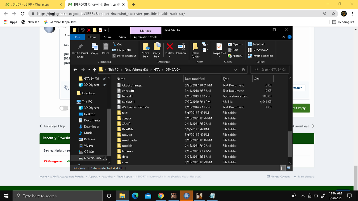This screenshot has width=358, height=201.
Task: Expand the address bar history dropdown
Action: [x=236, y=70]
